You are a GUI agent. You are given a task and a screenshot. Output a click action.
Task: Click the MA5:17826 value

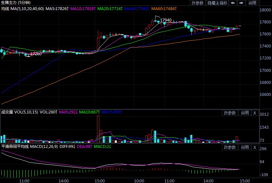57,9
